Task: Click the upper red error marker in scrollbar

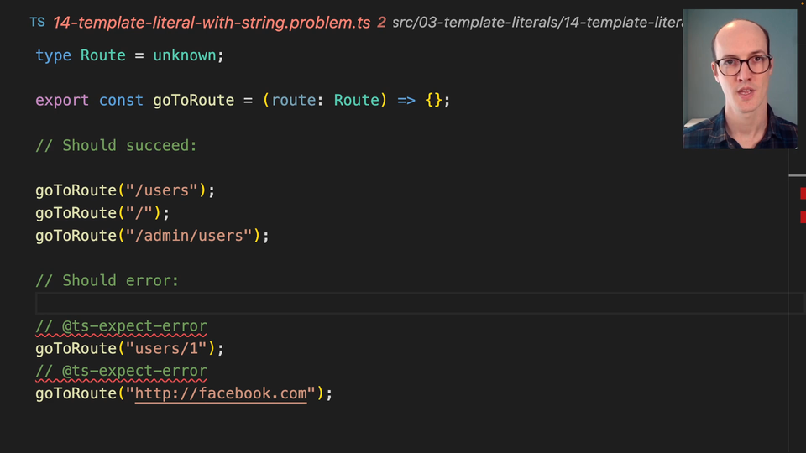Action: pyautogui.click(x=803, y=194)
